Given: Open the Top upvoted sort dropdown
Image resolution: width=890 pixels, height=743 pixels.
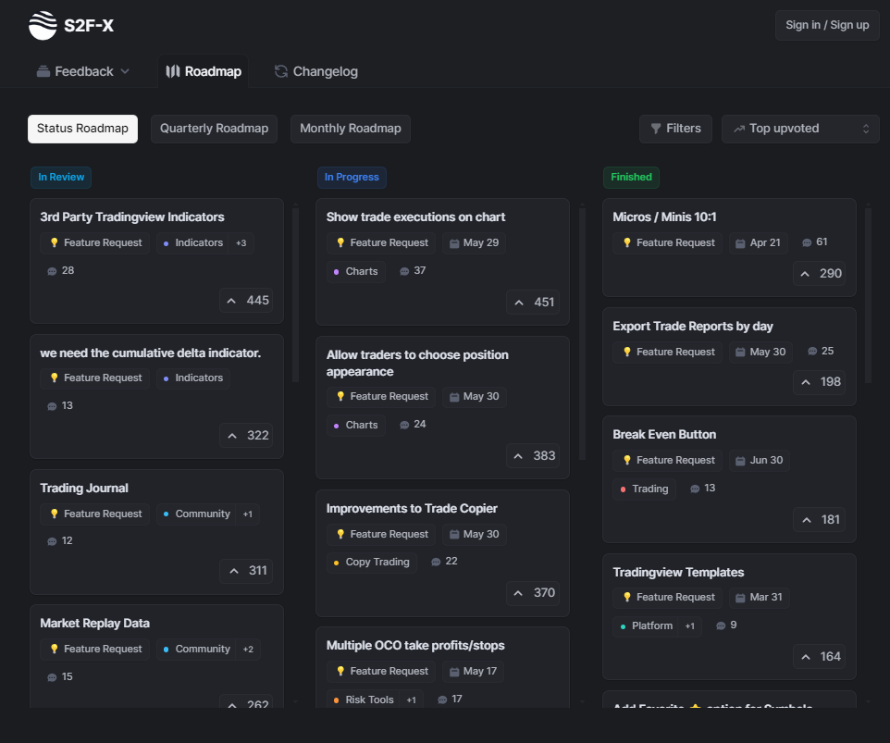Looking at the screenshot, I should pyautogui.click(x=800, y=129).
